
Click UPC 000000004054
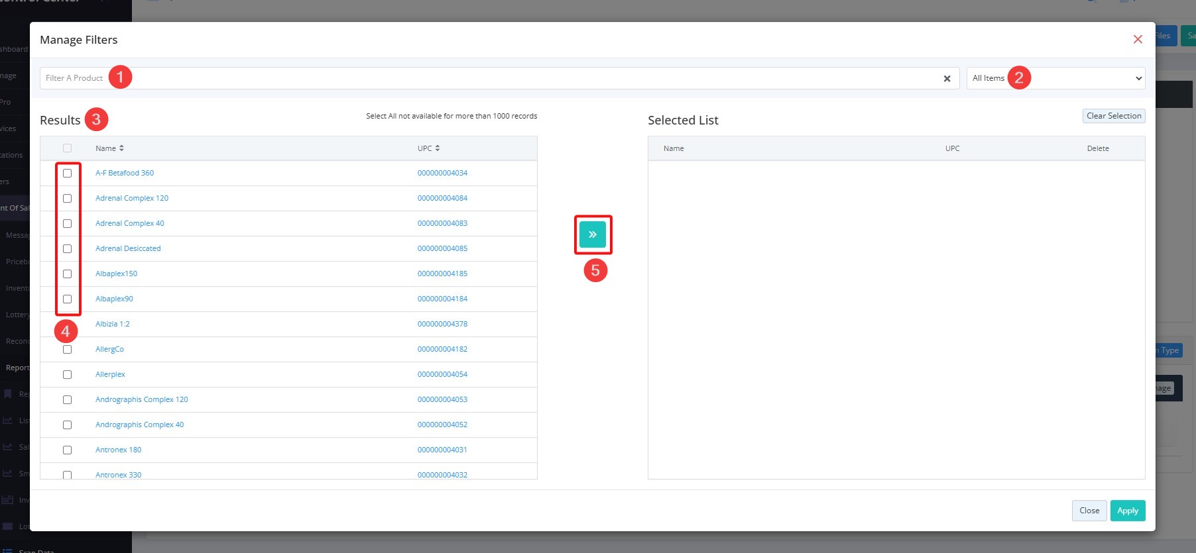click(x=442, y=375)
